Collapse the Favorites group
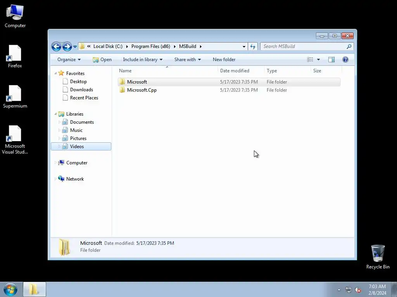The height and width of the screenshot is (297, 397). click(x=55, y=73)
